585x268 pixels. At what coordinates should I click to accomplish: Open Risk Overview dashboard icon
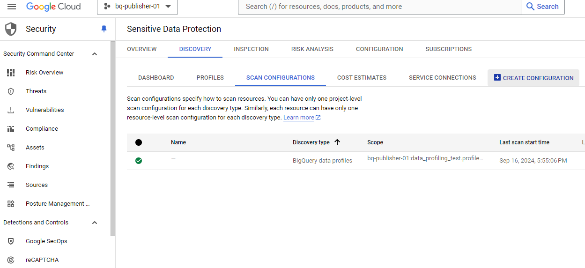tap(11, 73)
